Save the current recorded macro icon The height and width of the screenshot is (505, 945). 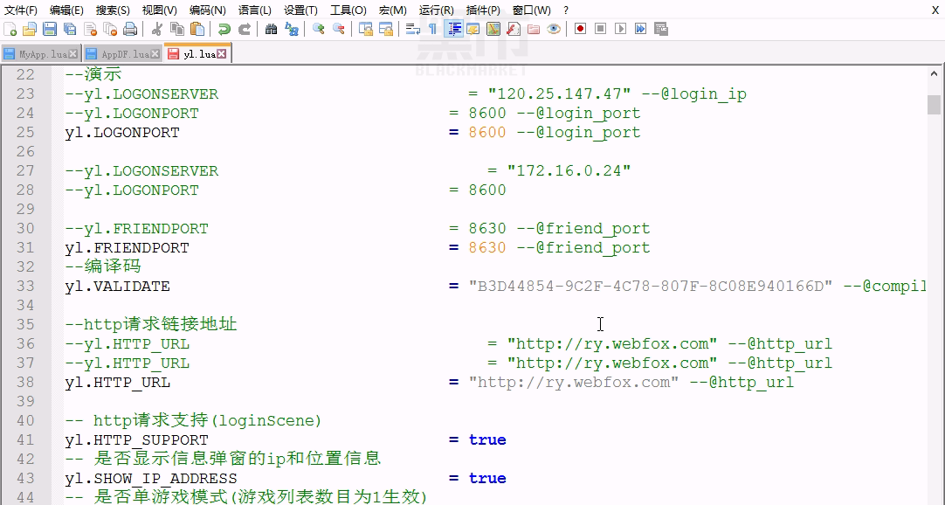(x=661, y=29)
